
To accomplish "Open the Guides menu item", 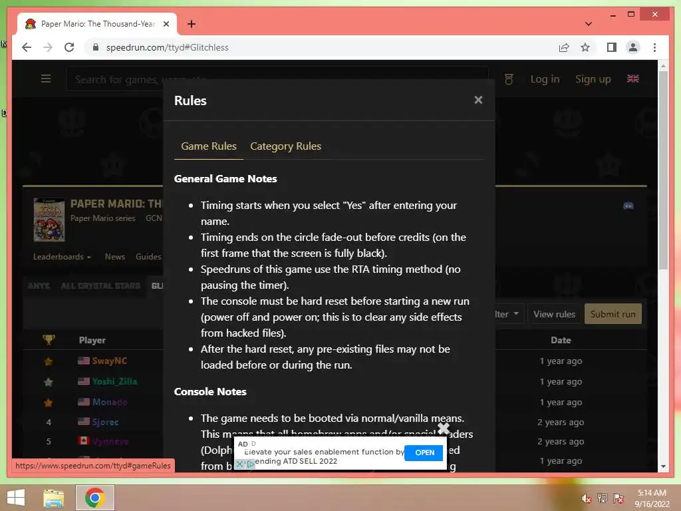I will [148, 257].
